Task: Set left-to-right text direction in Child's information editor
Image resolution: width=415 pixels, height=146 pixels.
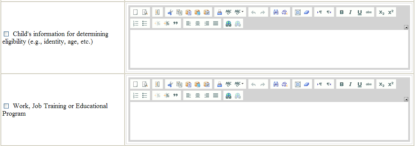Action: click(x=320, y=12)
